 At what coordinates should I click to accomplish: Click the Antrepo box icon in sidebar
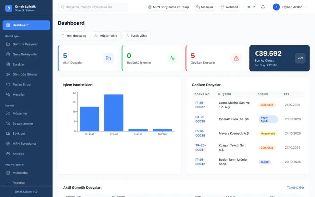point(8,154)
